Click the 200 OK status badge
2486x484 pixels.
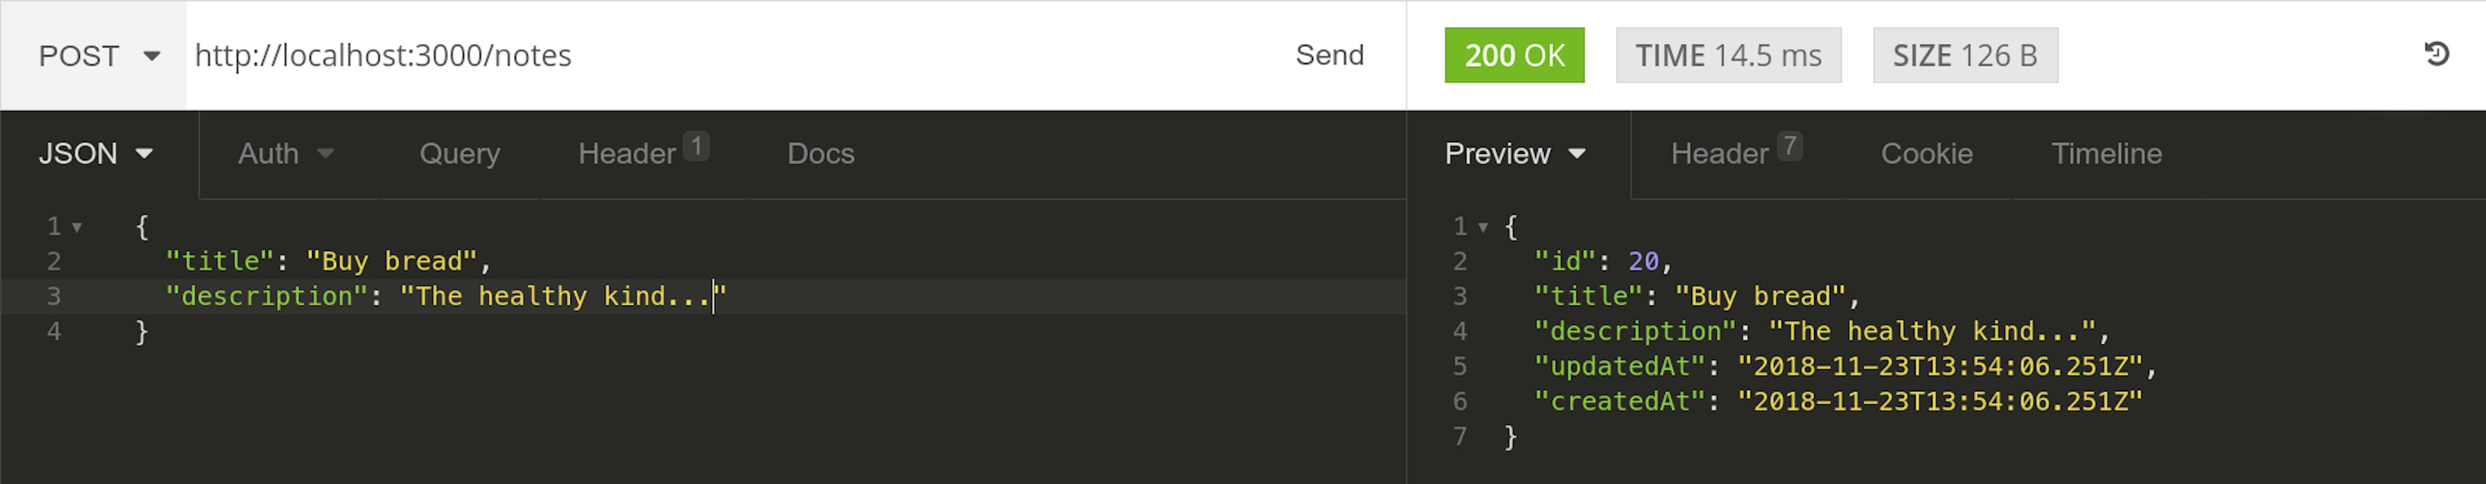[1514, 56]
